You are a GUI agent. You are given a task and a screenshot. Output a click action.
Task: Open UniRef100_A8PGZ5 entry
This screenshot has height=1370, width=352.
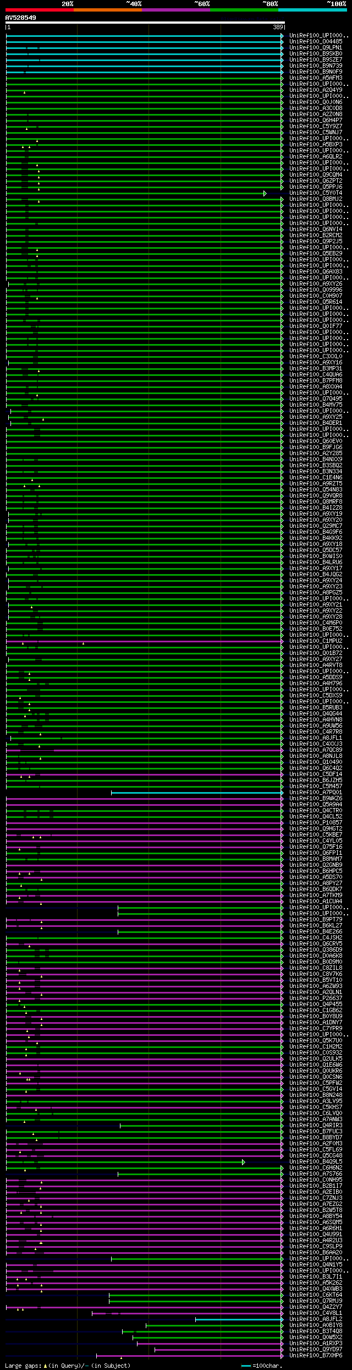[x=316, y=593]
